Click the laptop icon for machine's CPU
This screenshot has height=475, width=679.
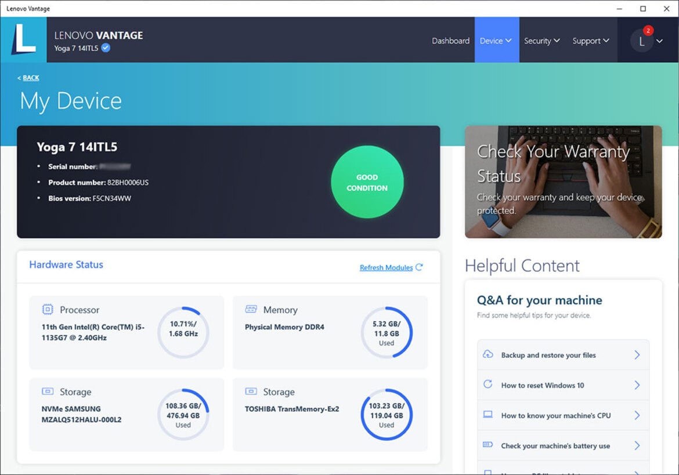click(x=488, y=415)
